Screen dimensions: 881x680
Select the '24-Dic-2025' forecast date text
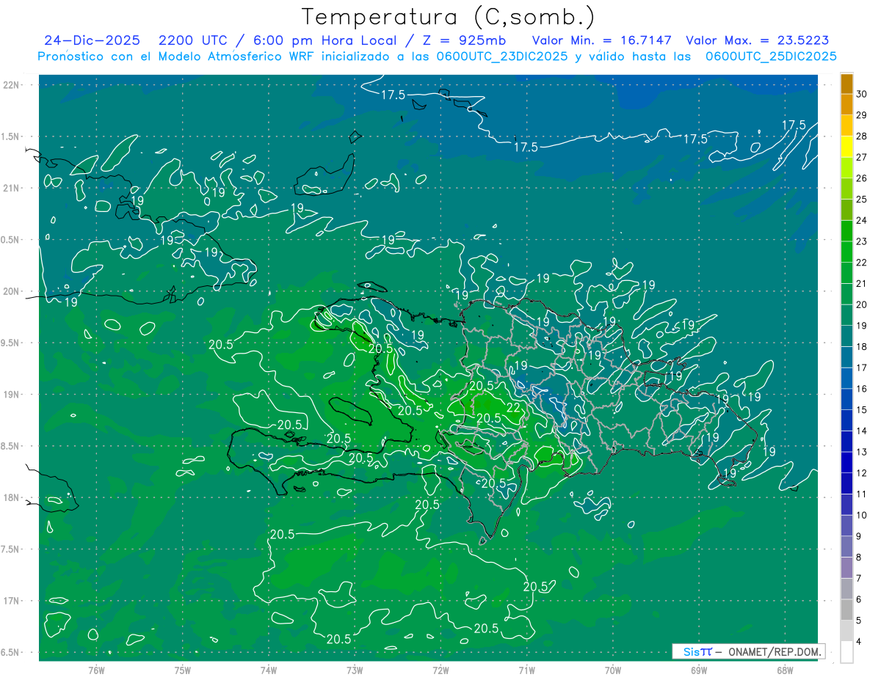pyautogui.click(x=92, y=40)
